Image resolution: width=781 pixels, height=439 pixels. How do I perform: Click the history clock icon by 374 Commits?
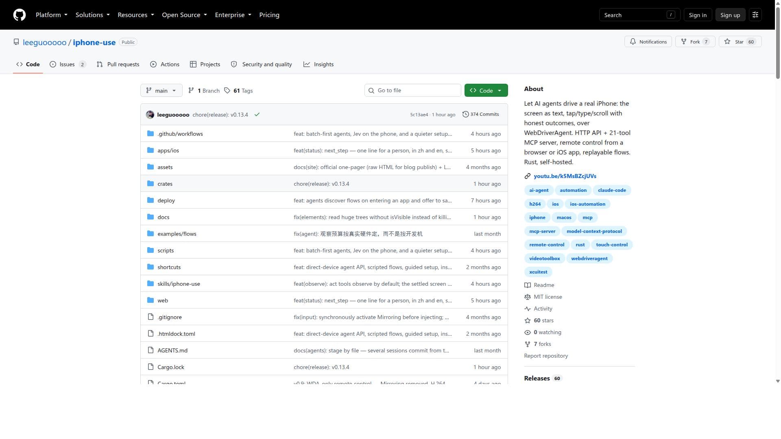[466, 115]
